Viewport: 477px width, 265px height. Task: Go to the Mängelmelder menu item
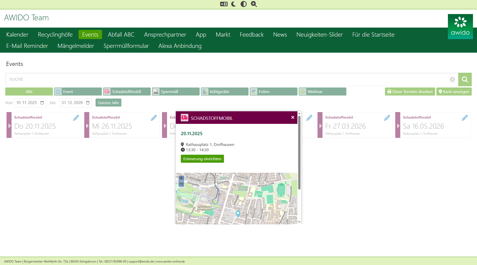(x=75, y=46)
